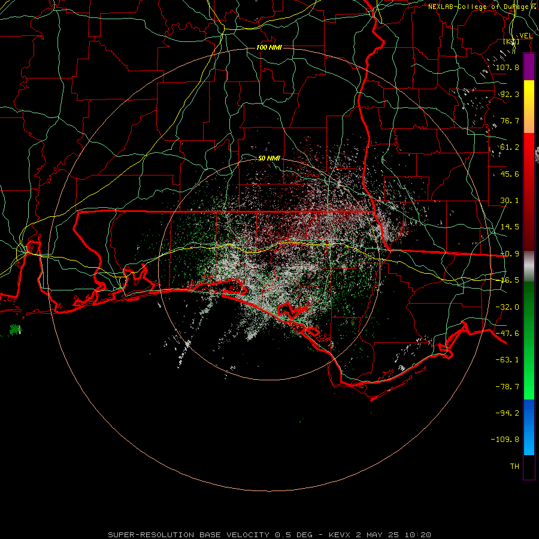Click the 92.3 velocity scale value

510,94
